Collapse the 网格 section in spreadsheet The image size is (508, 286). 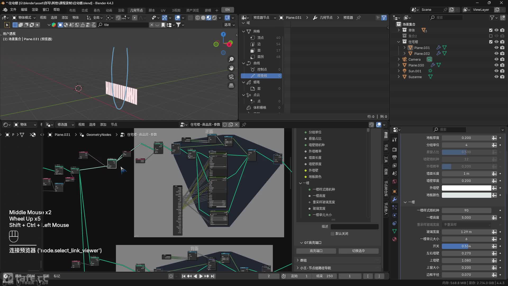pyautogui.click(x=243, y=31)
